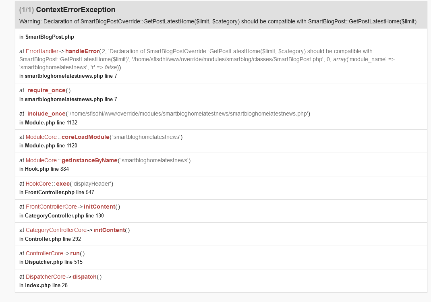This screenshot has width=431, height=302.
Task: Click the (1/1) exception counter
Action: tap(27, 10)
